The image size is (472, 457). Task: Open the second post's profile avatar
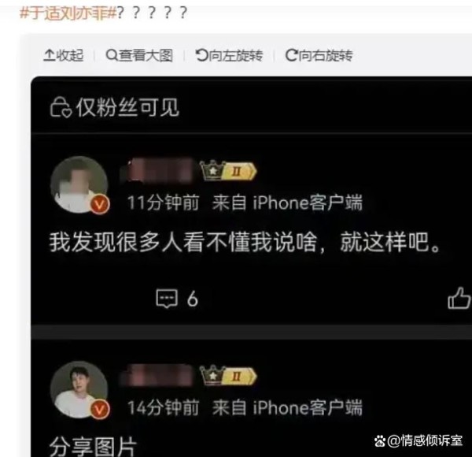tap(79, 390)
